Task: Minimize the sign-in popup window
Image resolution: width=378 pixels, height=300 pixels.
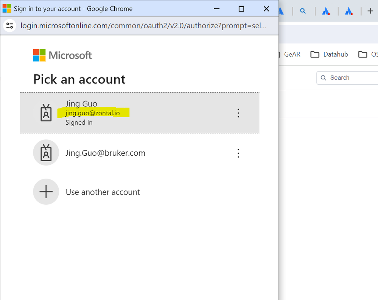Action: click(x=217, y=9)
